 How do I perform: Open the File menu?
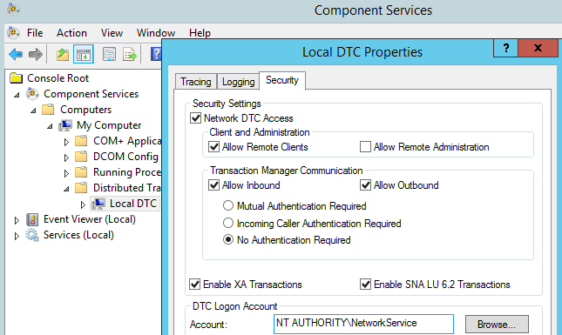[x=35, y=33]
